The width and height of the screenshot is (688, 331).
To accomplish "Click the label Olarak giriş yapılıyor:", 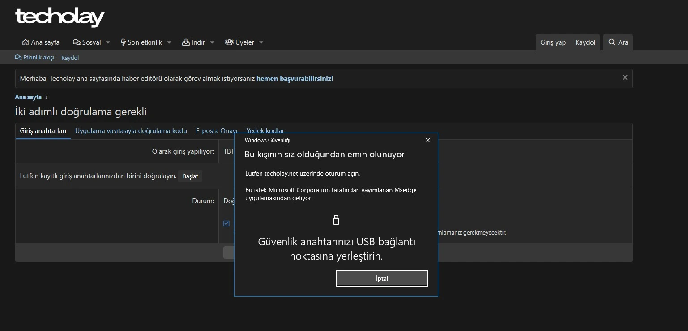I will coord(183,151).
